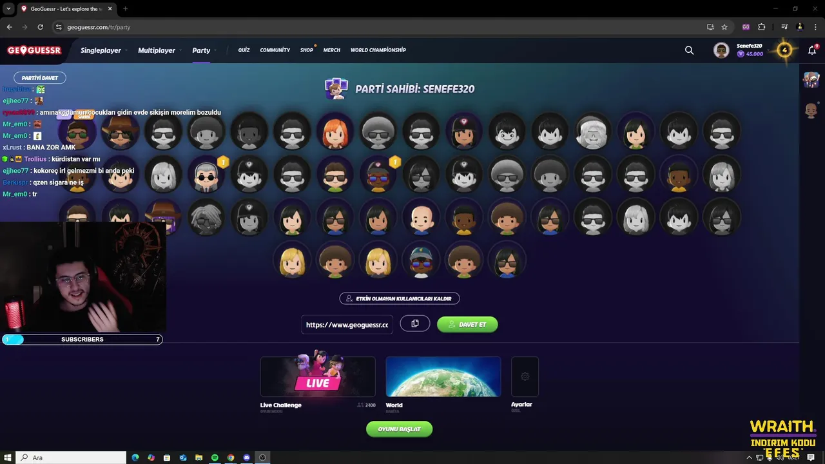Open Chrome extensions puzzle icon

(x=762, y=27)
